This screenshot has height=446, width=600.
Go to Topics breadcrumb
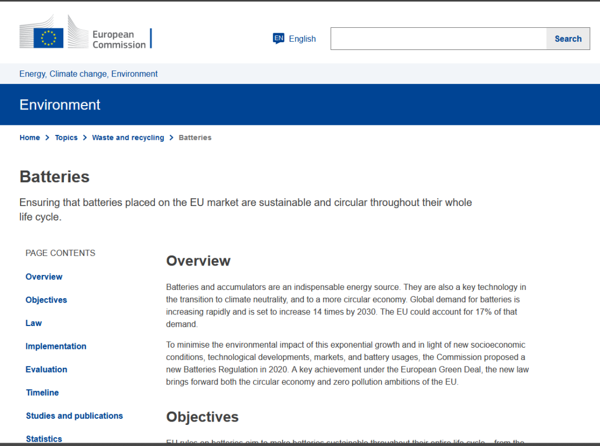[66, 138]
